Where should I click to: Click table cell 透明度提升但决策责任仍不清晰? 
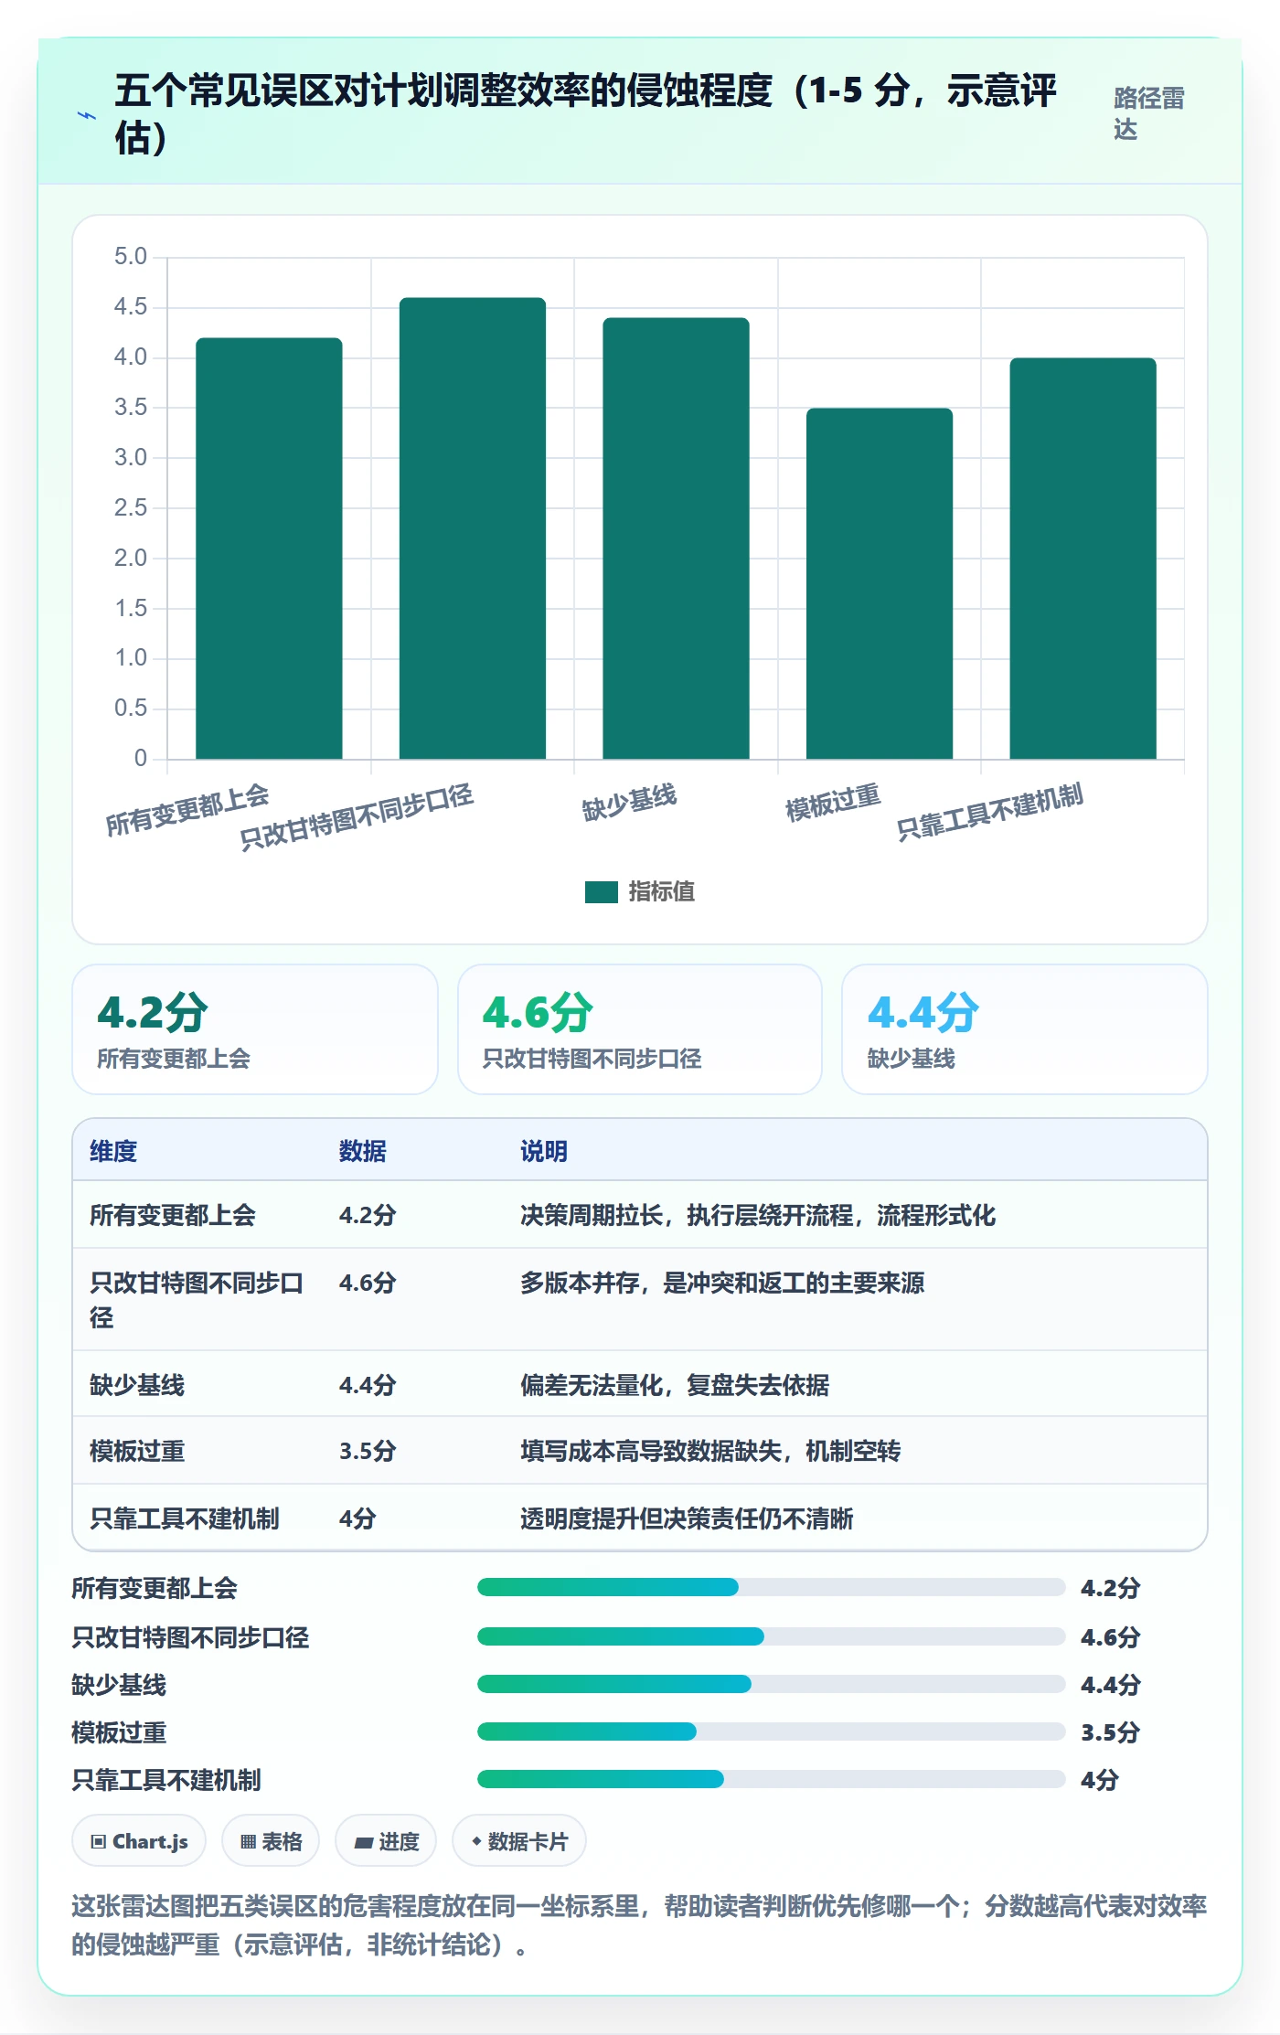click(x=687, y=1518)
